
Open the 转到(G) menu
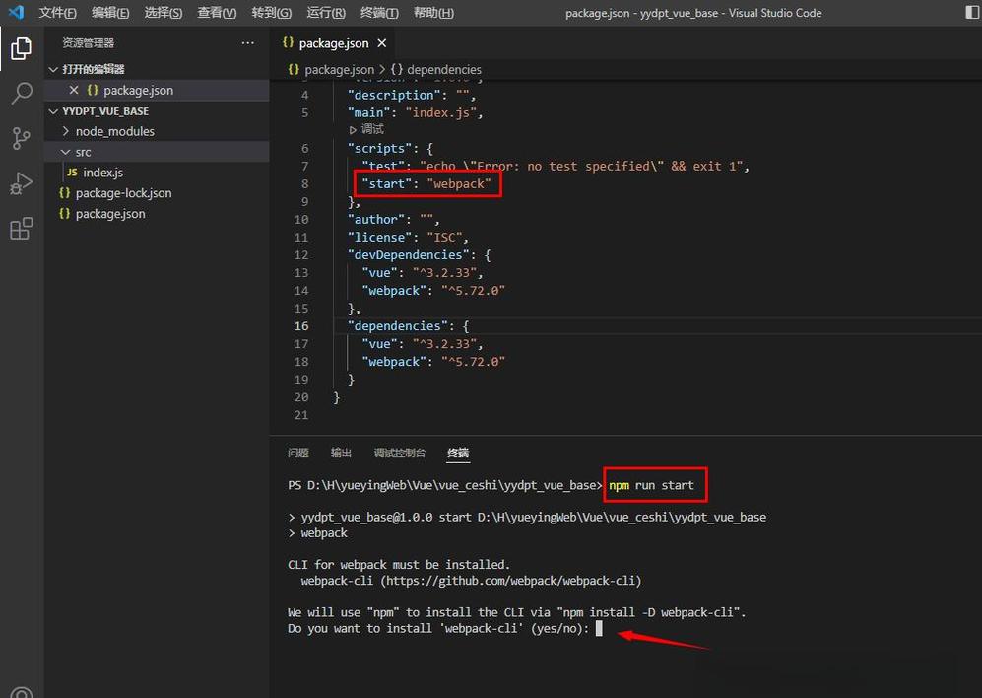pos(271,13)
